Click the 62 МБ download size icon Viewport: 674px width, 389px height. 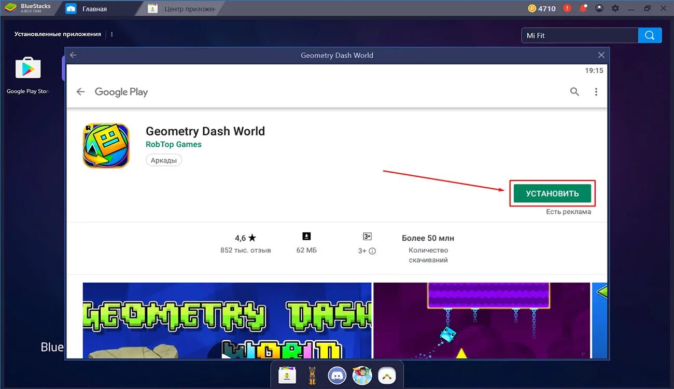pos(306,237)
